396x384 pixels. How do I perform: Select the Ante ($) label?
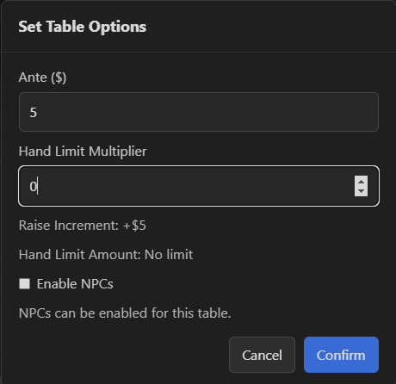click(42, 77)
